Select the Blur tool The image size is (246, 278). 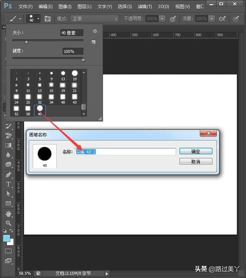pos(8,155)
